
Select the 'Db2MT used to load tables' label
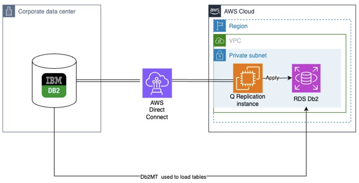coord(173,177)
